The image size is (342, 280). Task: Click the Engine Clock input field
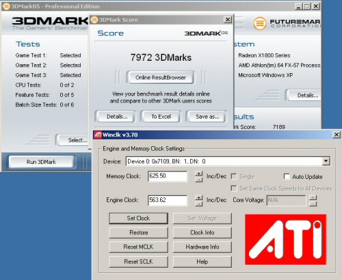point(168,200)
